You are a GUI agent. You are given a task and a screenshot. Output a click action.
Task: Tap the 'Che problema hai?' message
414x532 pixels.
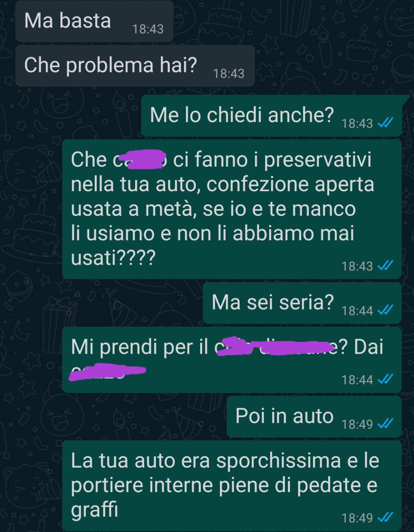click(x=135, y=66)
